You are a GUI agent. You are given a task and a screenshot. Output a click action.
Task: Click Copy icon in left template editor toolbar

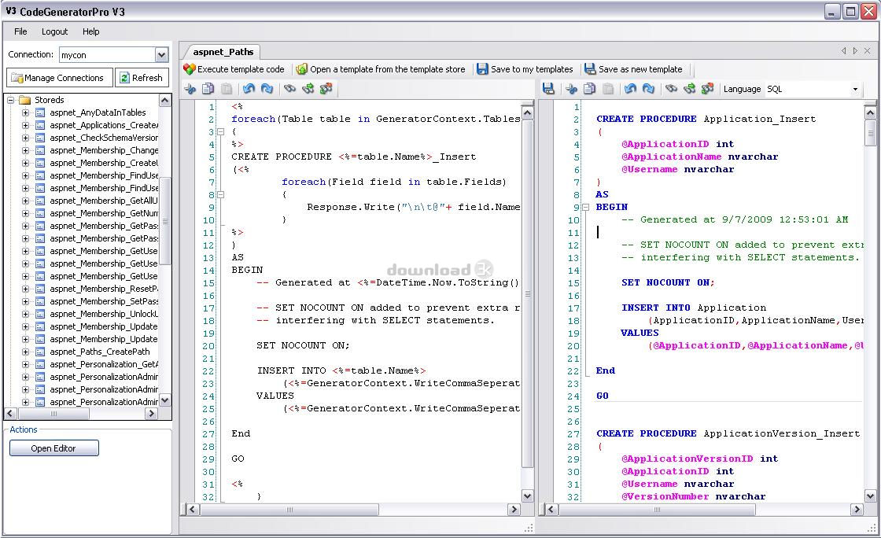coord(208,89)
